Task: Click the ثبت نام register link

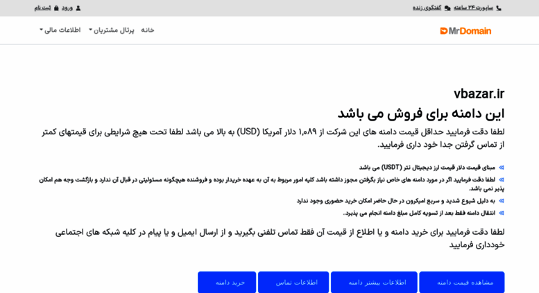Action: click(x=42, y=8)
